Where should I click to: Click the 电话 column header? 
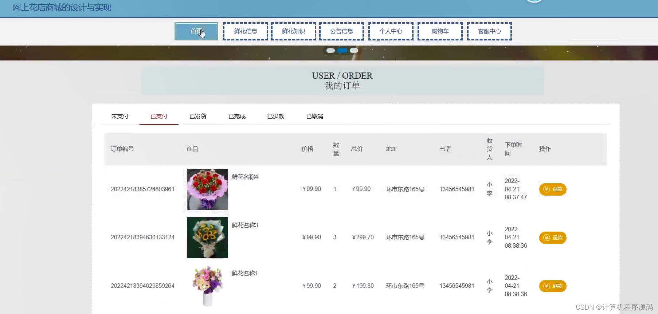445,149
